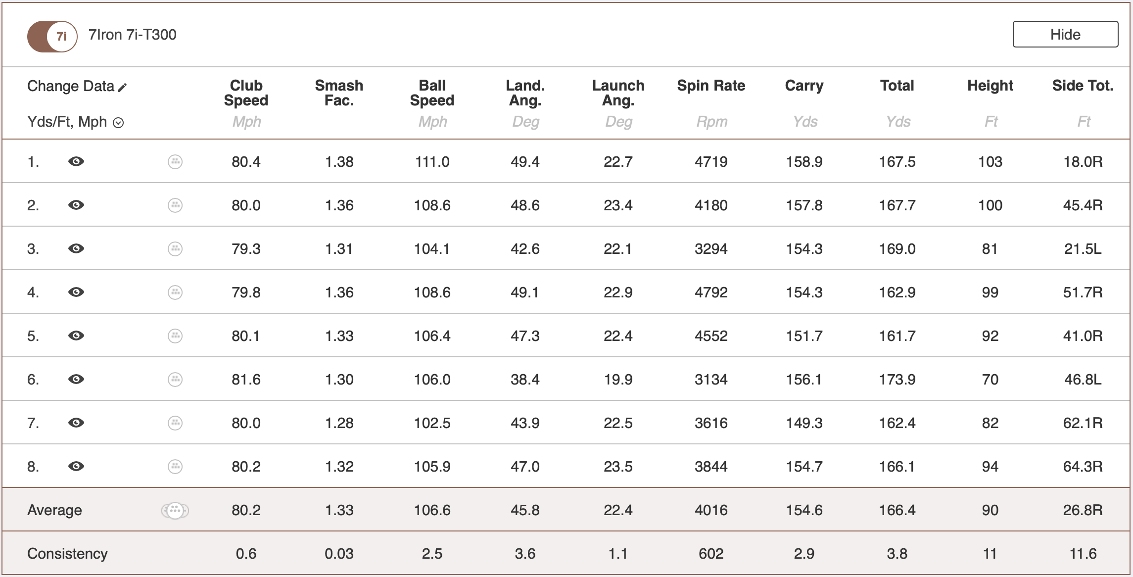
Task: Click the Club Speed column header
Action: tap(246, 93)
